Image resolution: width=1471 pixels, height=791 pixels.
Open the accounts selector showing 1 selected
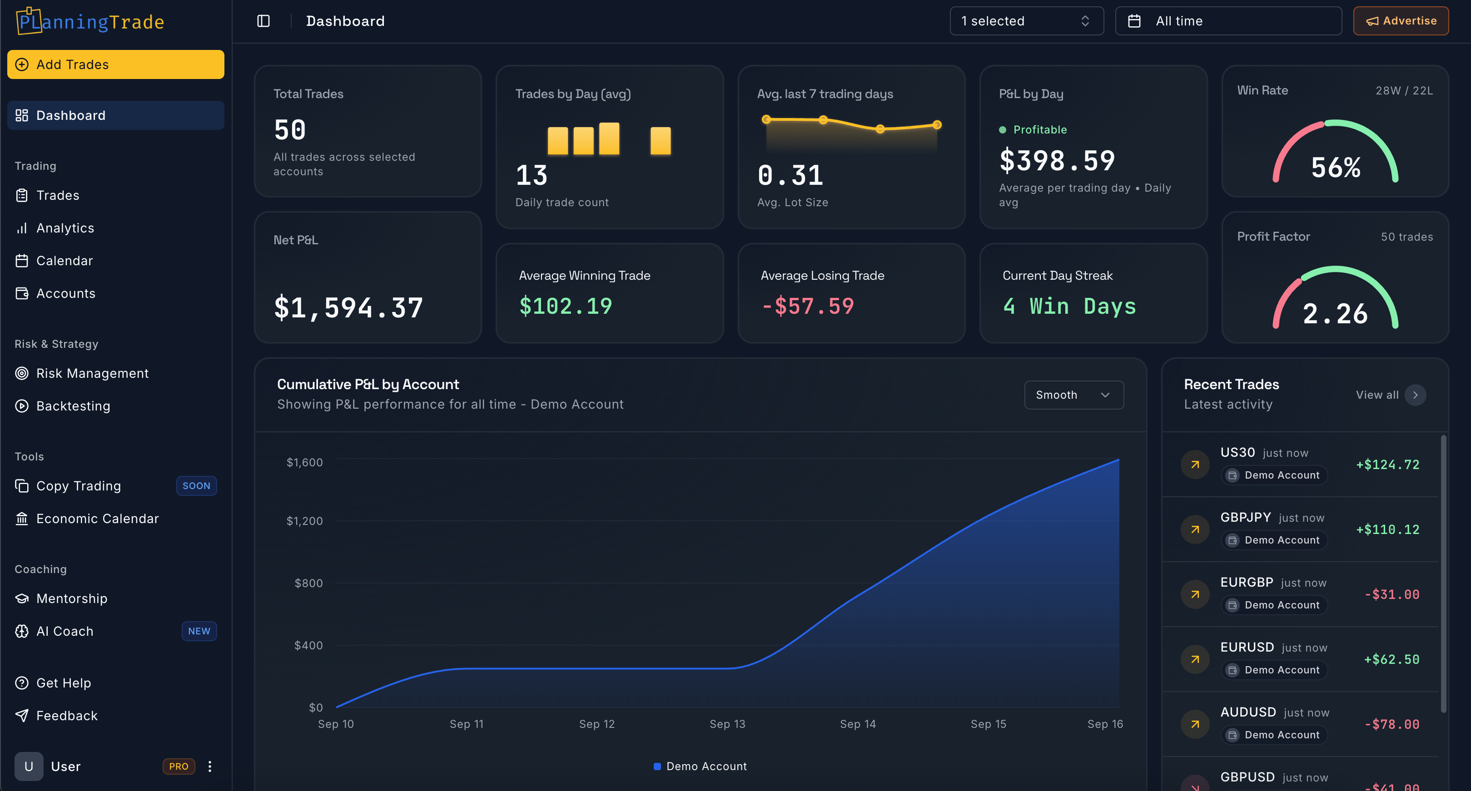pyautogui.click(x=1027, y=21)
